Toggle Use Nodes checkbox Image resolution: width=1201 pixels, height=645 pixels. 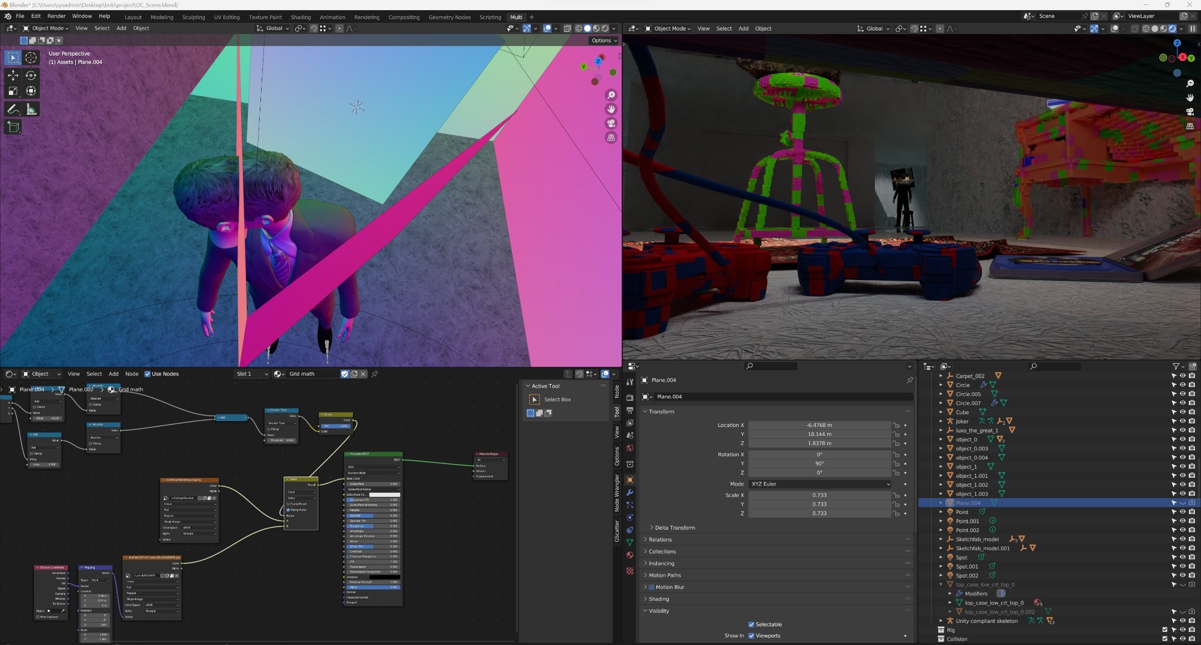(x=148, y=374)
